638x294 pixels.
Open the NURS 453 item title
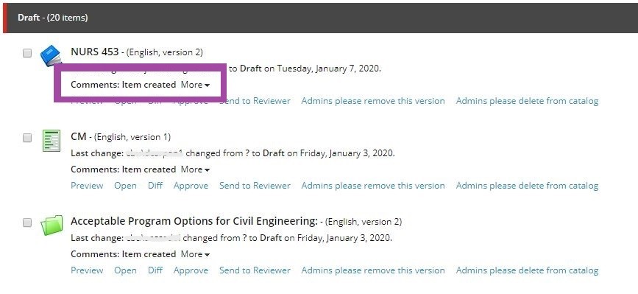95,52
